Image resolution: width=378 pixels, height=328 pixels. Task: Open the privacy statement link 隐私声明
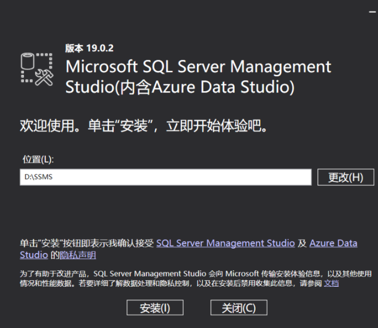click(78, 255)
